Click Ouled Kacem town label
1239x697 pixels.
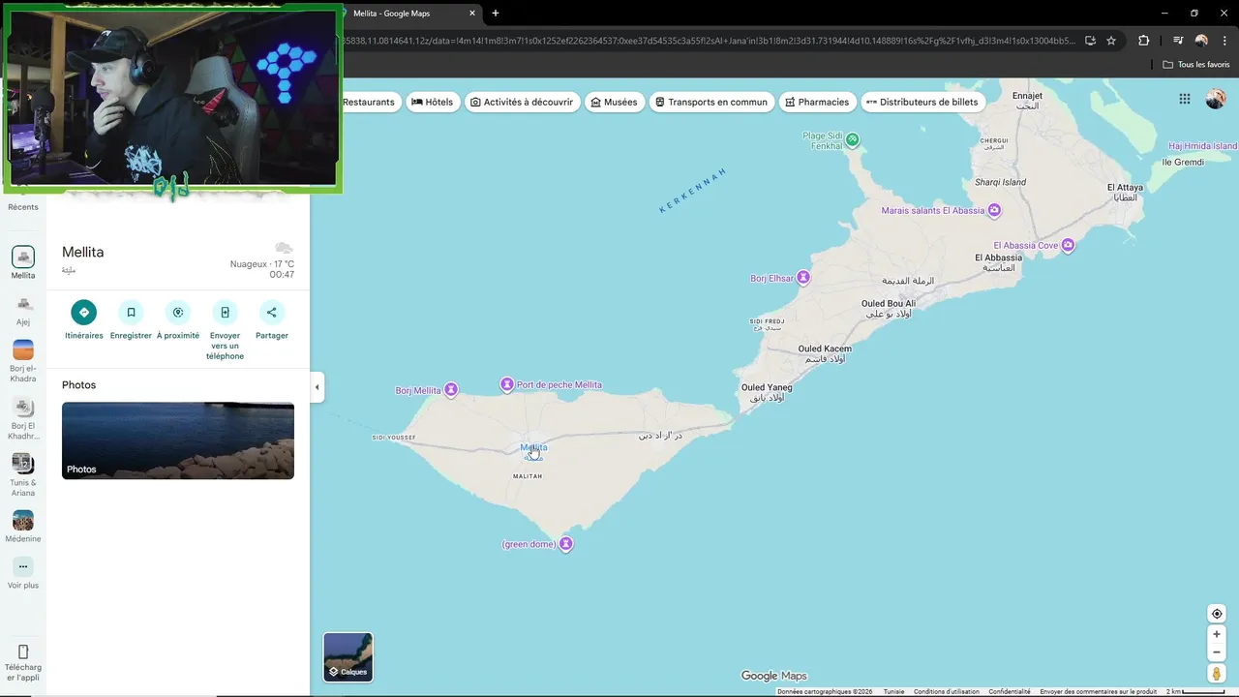click(x=825, y=348)
